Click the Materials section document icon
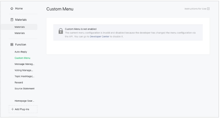The width and height of the screenshot is (220, 118). pos(12,20)
